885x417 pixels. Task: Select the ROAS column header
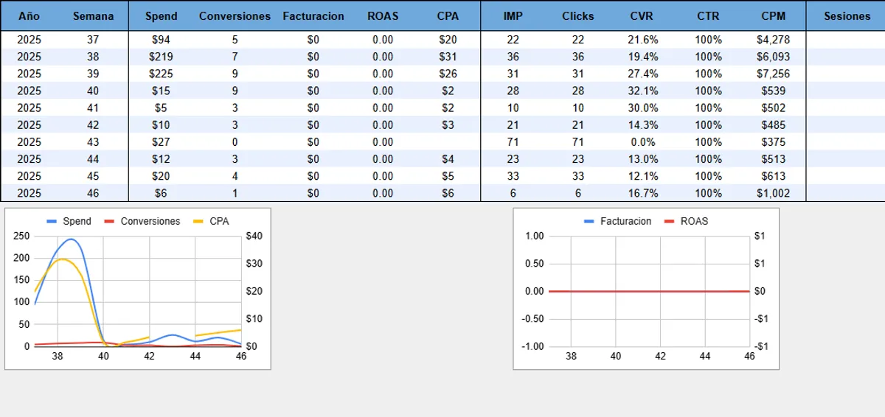pyautogui.click(x=382, y=15)
